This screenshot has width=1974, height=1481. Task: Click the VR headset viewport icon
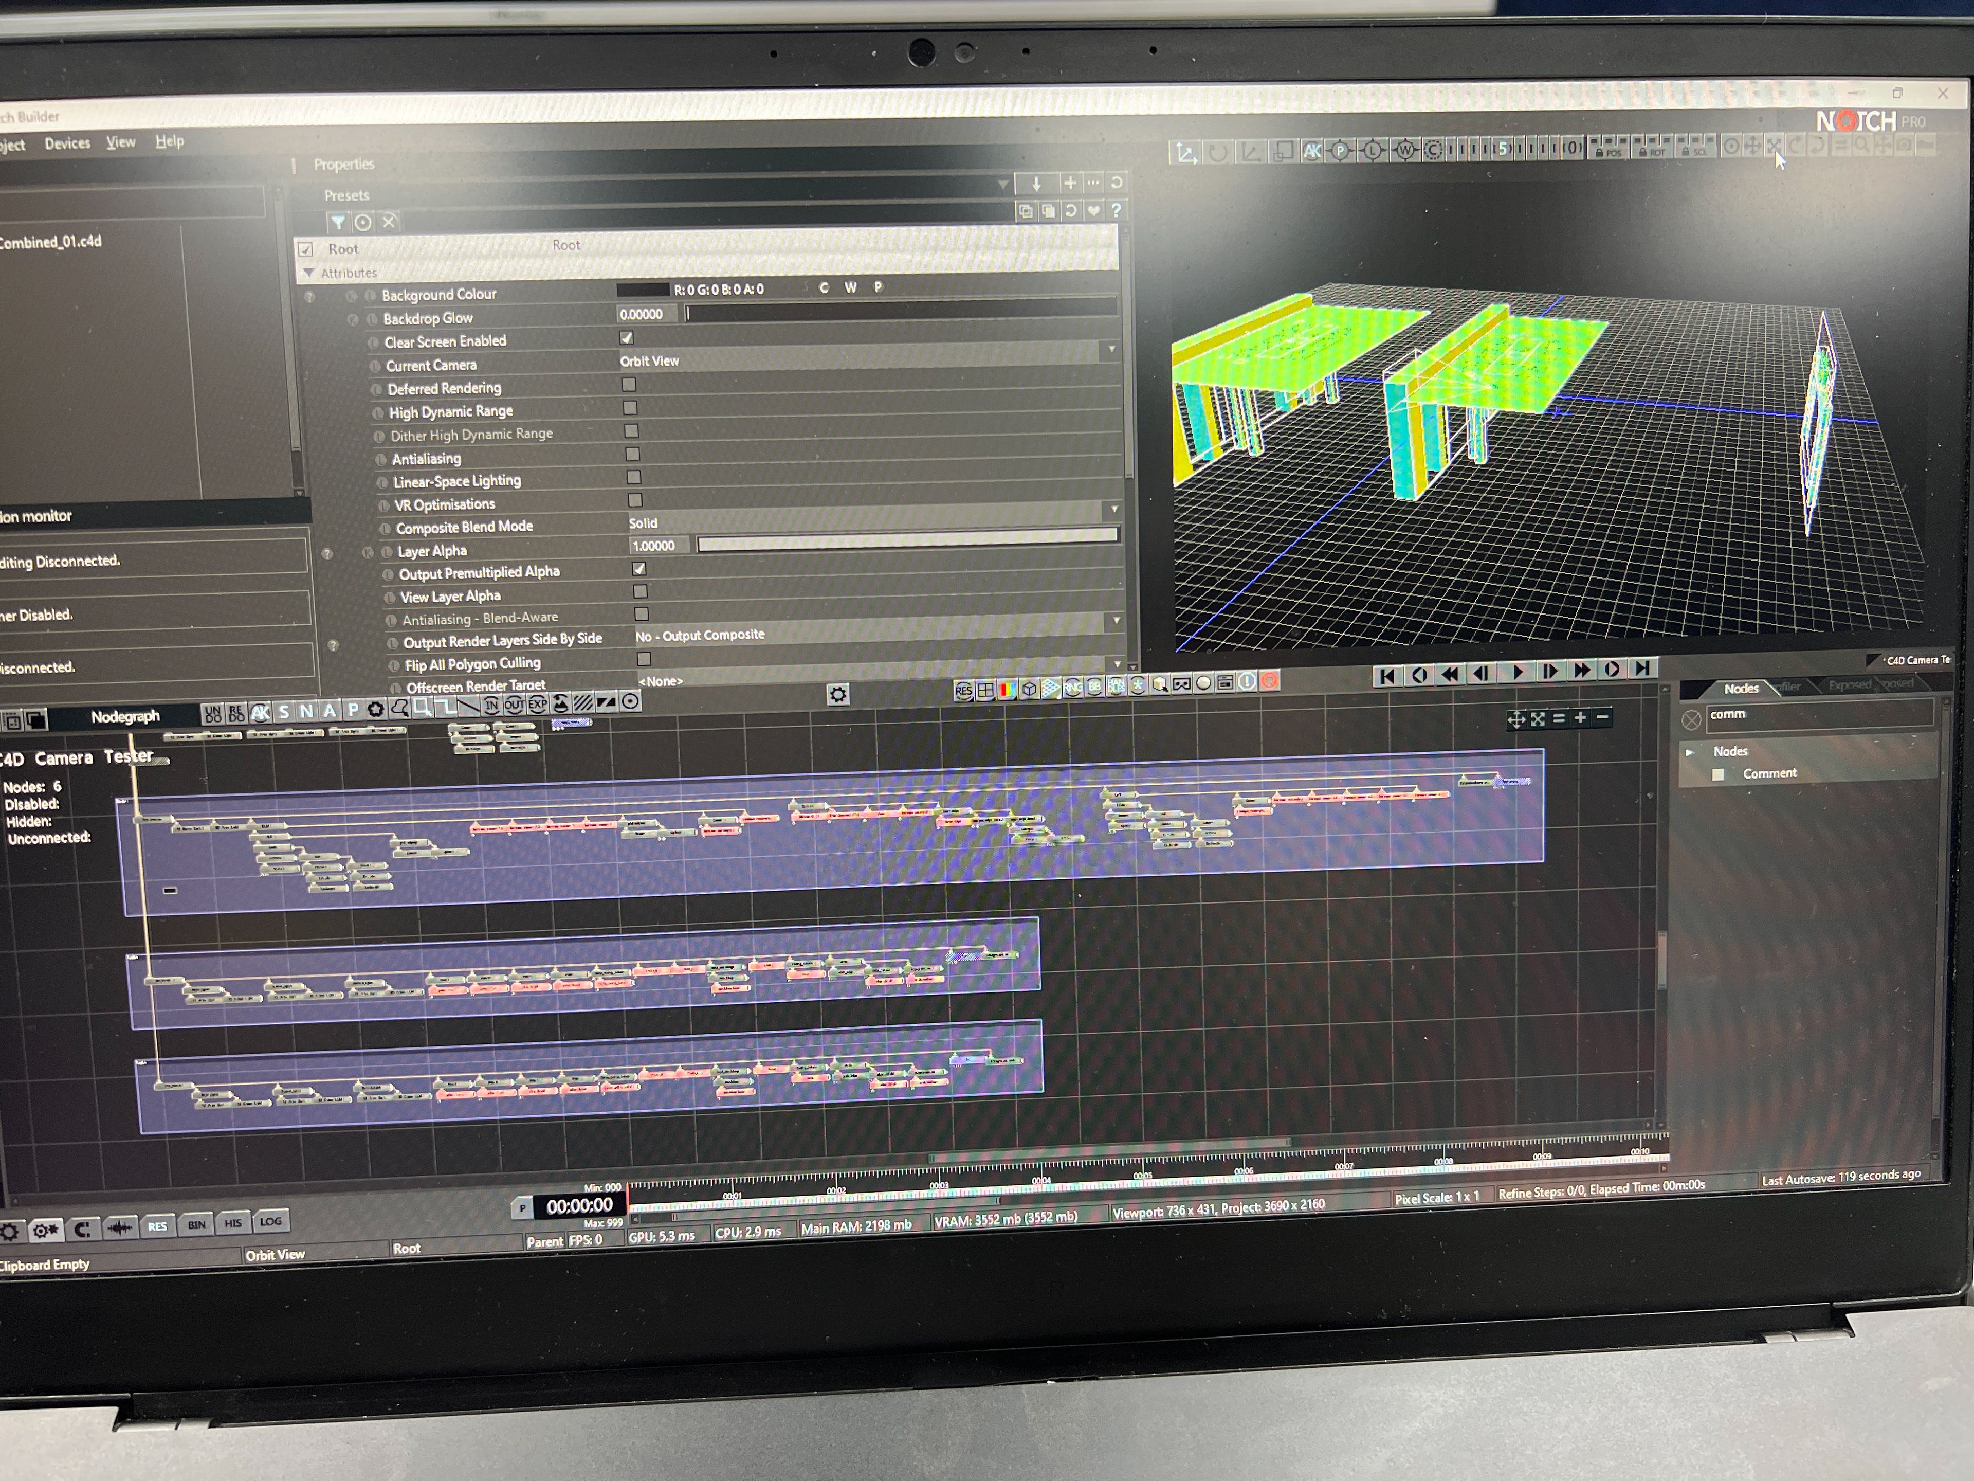(x=1181, y=685)
